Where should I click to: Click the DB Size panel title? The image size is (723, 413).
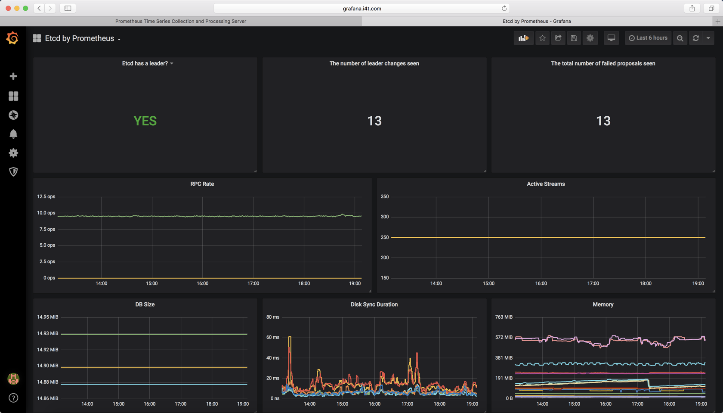pos(145,304)
